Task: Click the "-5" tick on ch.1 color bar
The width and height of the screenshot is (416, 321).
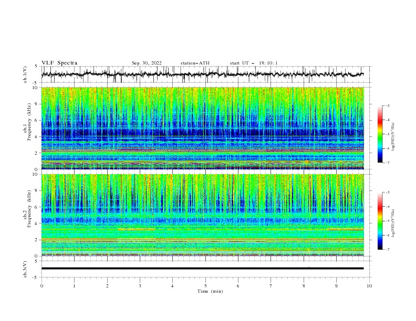Action: (x=387, y=134)
